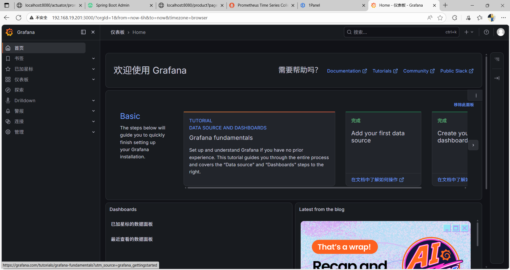Click the browser address bar URL
The width and height of the screenshot is (510, 270).
coord(130,18)
